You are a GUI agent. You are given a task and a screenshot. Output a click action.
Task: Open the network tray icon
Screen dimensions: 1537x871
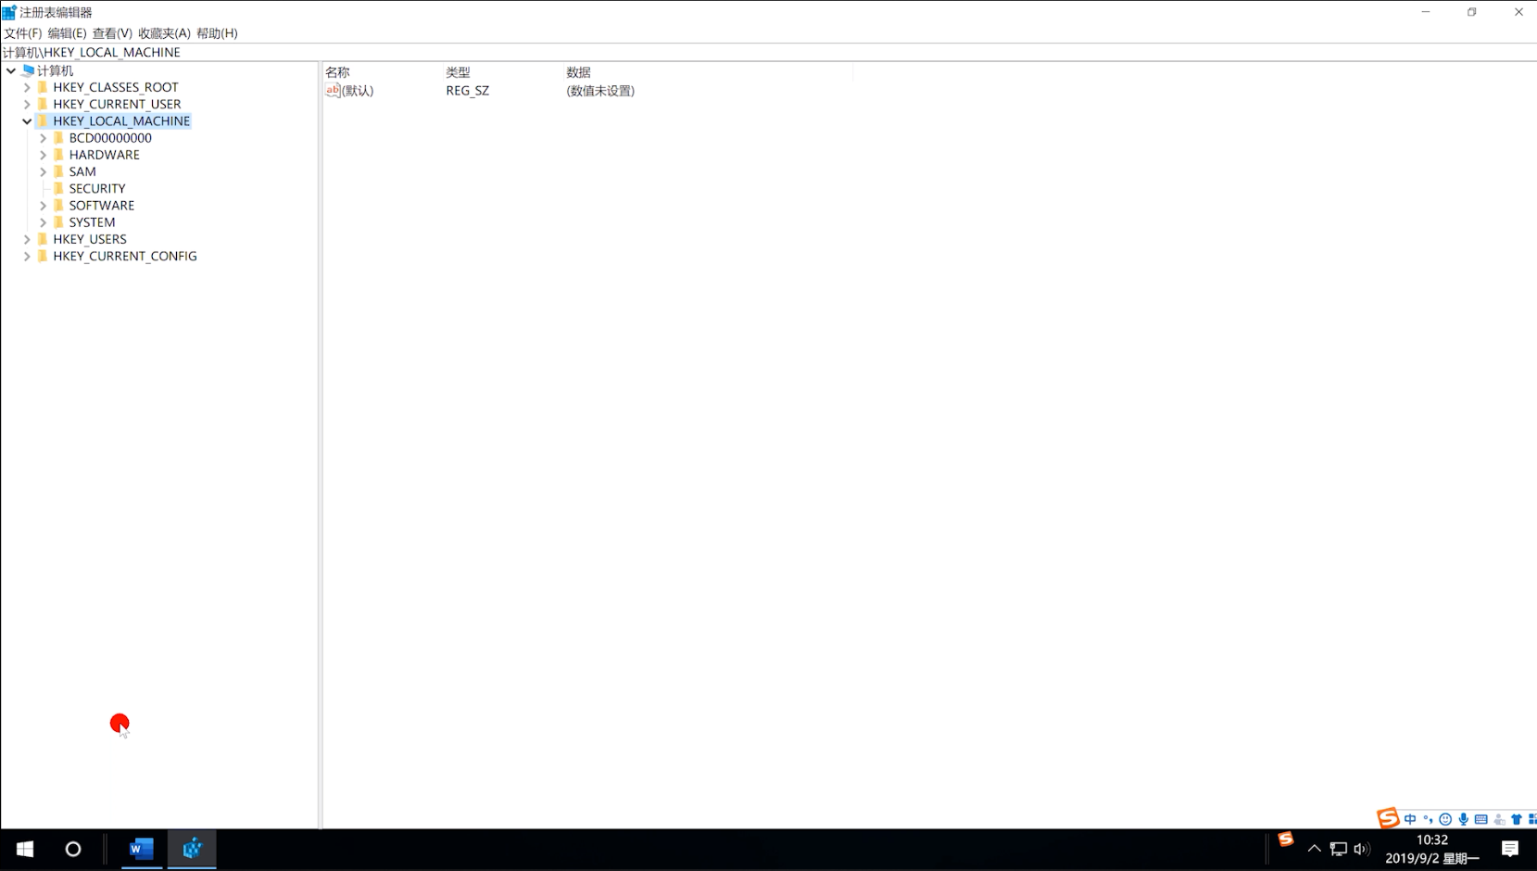(x=1339, y=849)
